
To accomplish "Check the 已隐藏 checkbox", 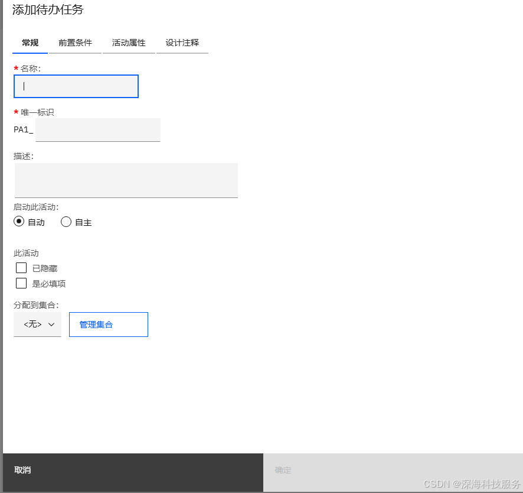I will pos(21,268).
